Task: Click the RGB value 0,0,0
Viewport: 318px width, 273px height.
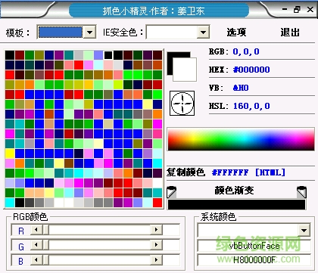Action: coord(246,51)
